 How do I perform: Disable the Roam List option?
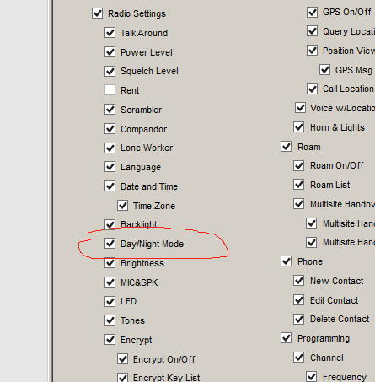[299, 185]
